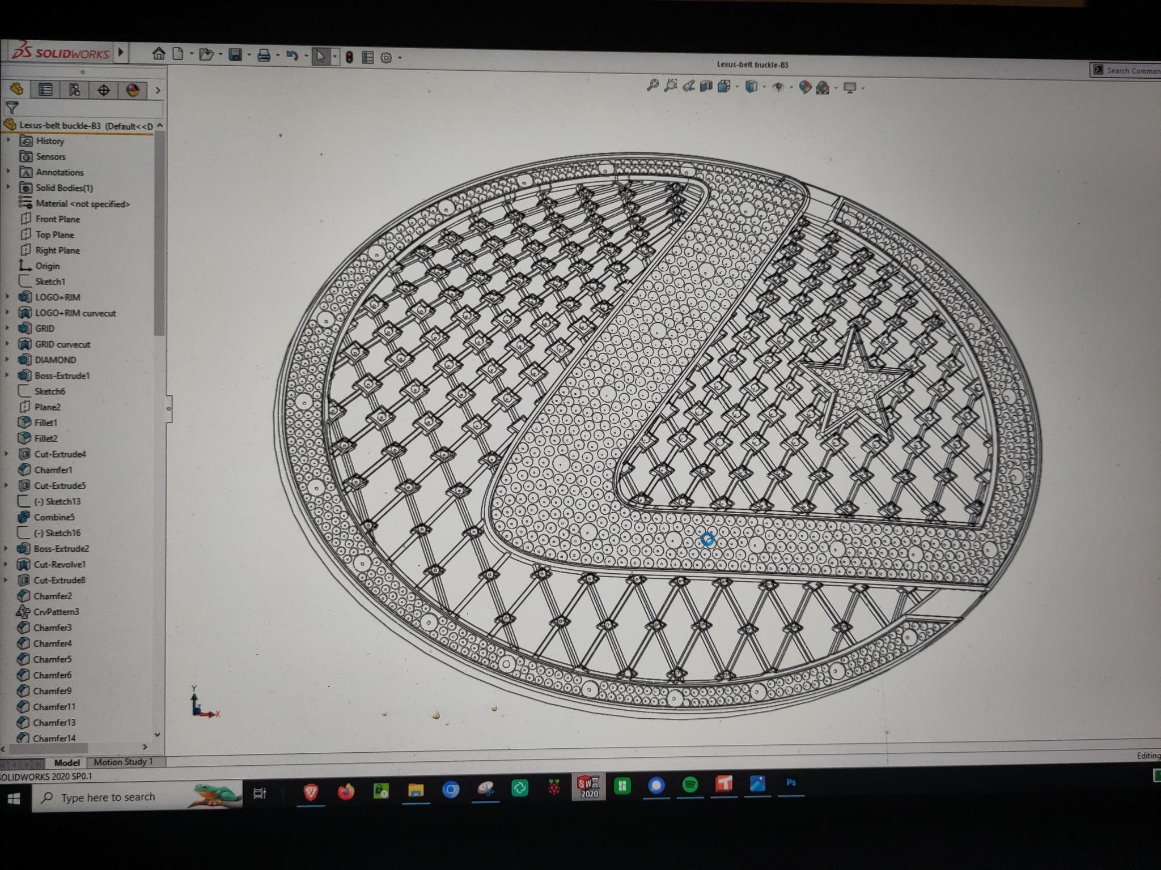Open dropdown arrow next to New icon
The image size is (1161, 870).
pyautogui.click(x=192, y=54)
